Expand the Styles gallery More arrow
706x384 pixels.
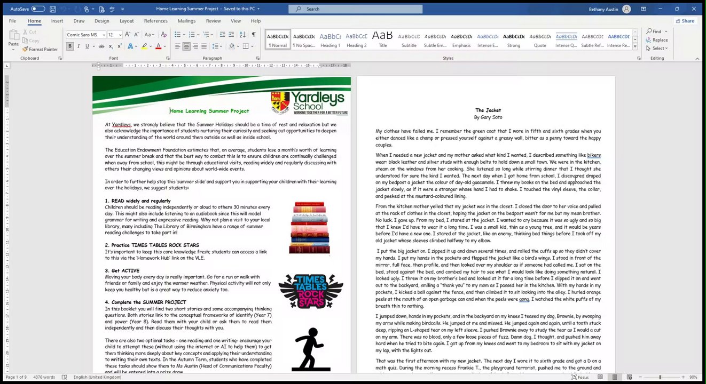point(635,47)
